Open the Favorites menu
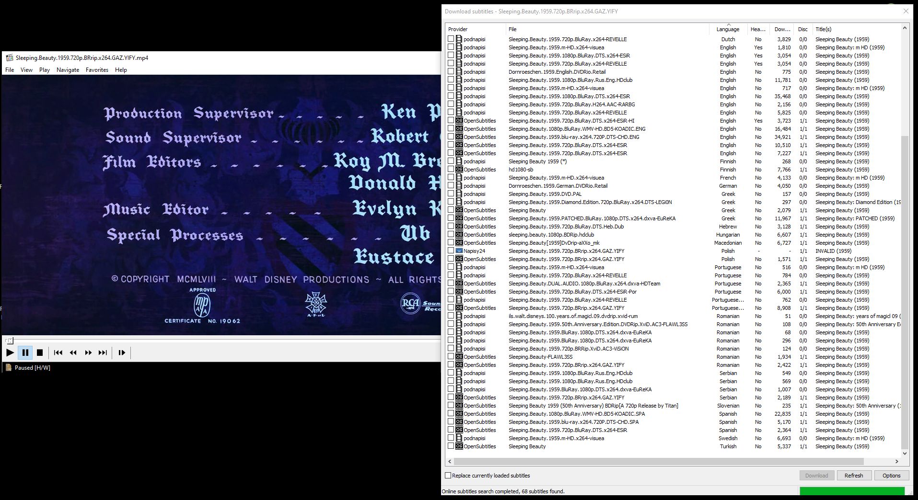Image resolution: width=918 pixels, height=500 pixels. point(97,70)
